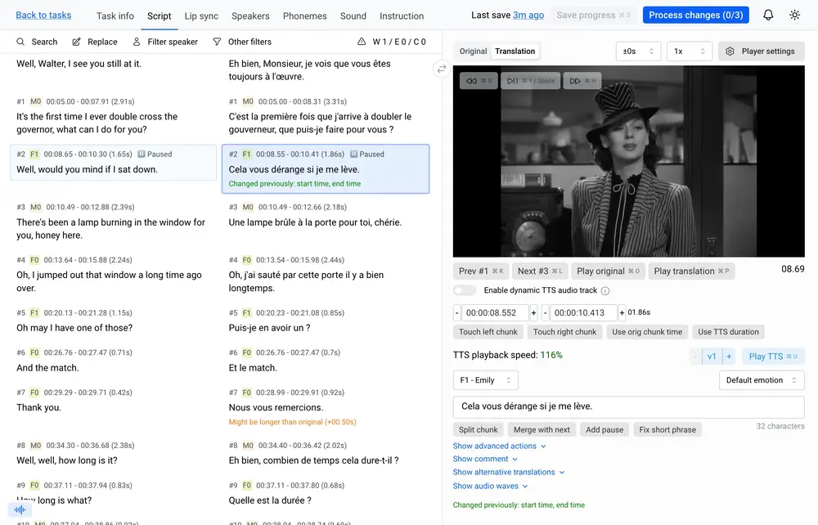This screenshot has width=818, height=525.
Task: Click the Search icon in the script toolbar
Action: (x=20, y=42)
